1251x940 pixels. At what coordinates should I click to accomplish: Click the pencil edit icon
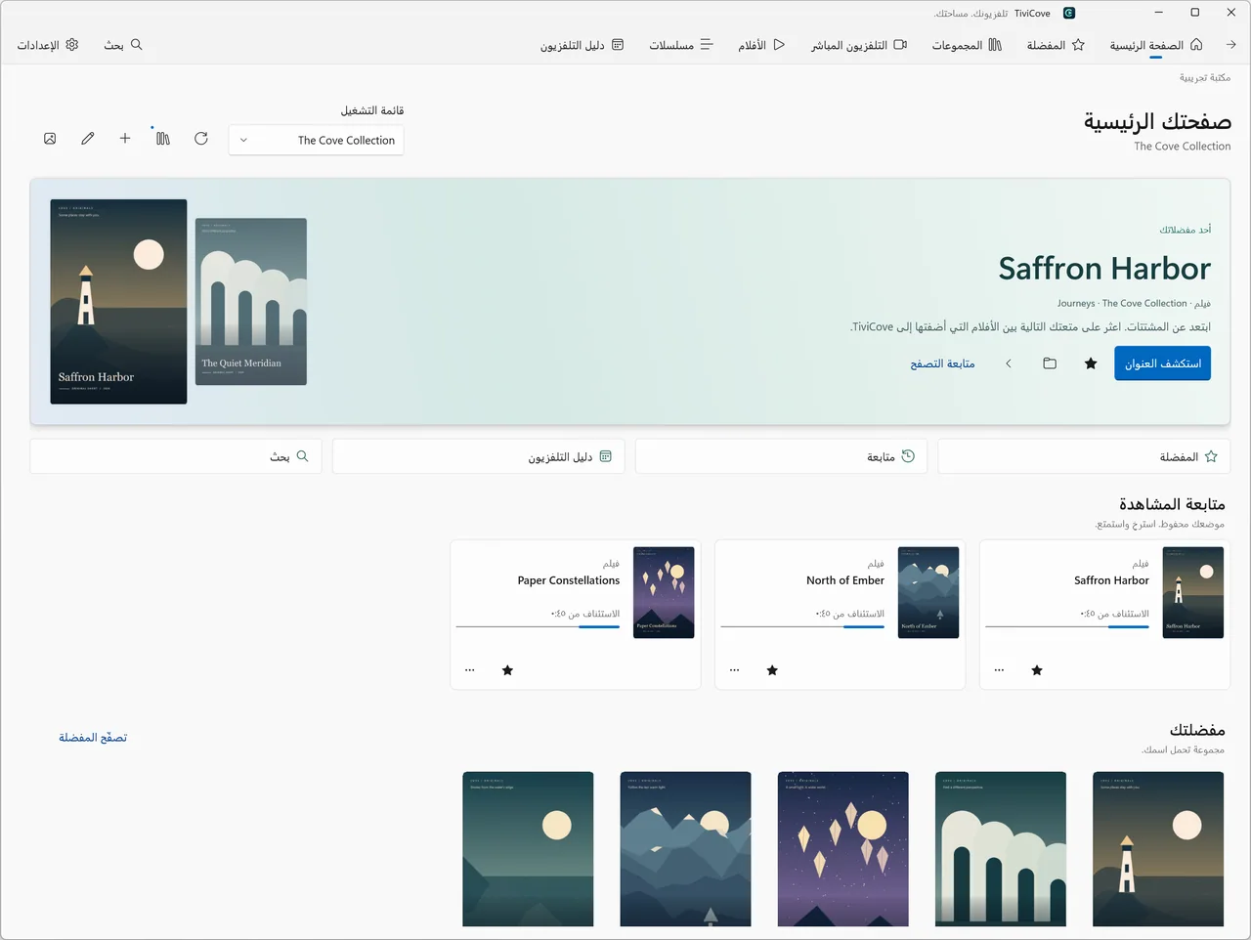pos(88,139)
